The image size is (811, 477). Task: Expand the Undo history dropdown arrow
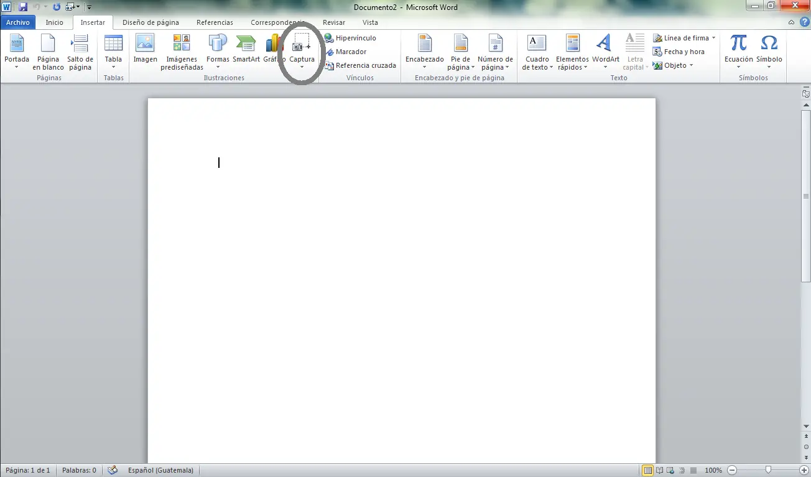point(45,7)
